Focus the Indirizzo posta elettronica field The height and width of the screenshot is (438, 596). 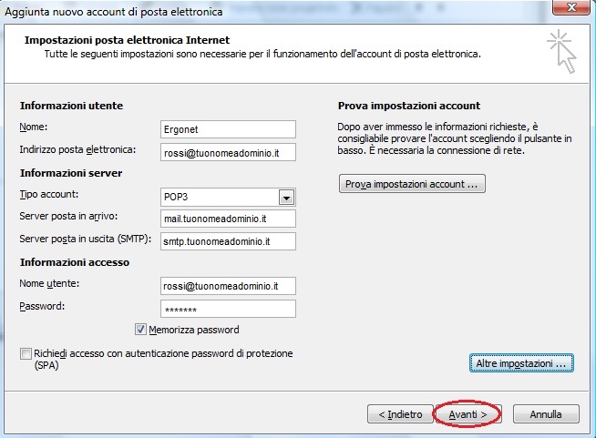227,152
